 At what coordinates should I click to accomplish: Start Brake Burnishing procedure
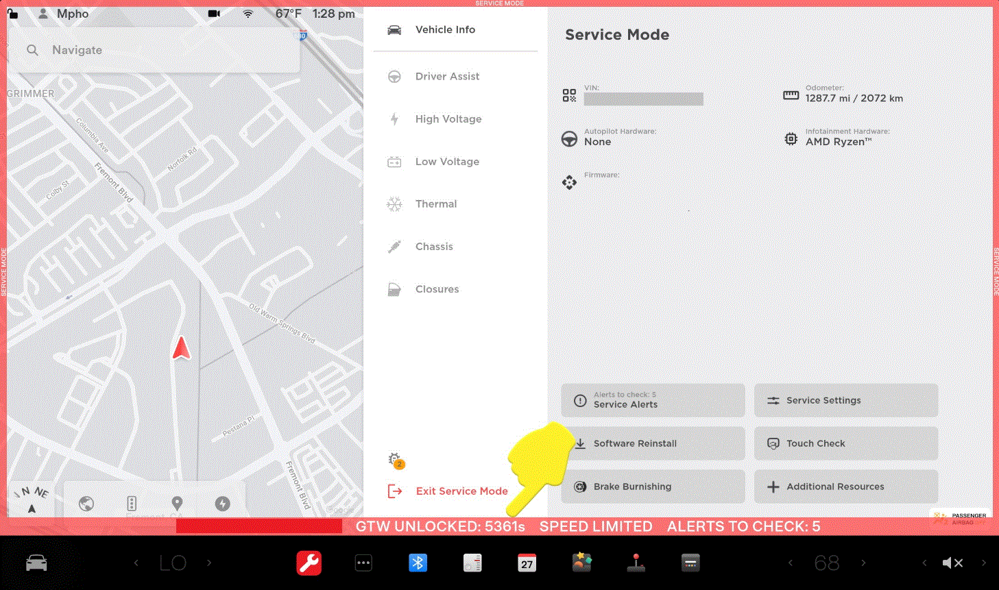pyautogui.click(x=652, y=487)
